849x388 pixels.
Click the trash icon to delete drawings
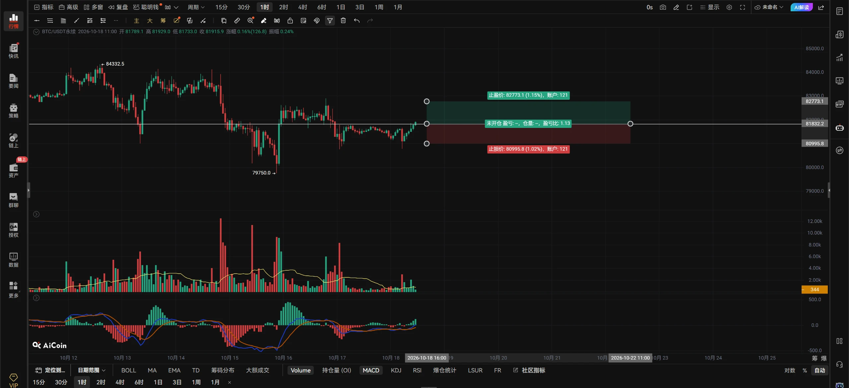(x=343, y=21)
